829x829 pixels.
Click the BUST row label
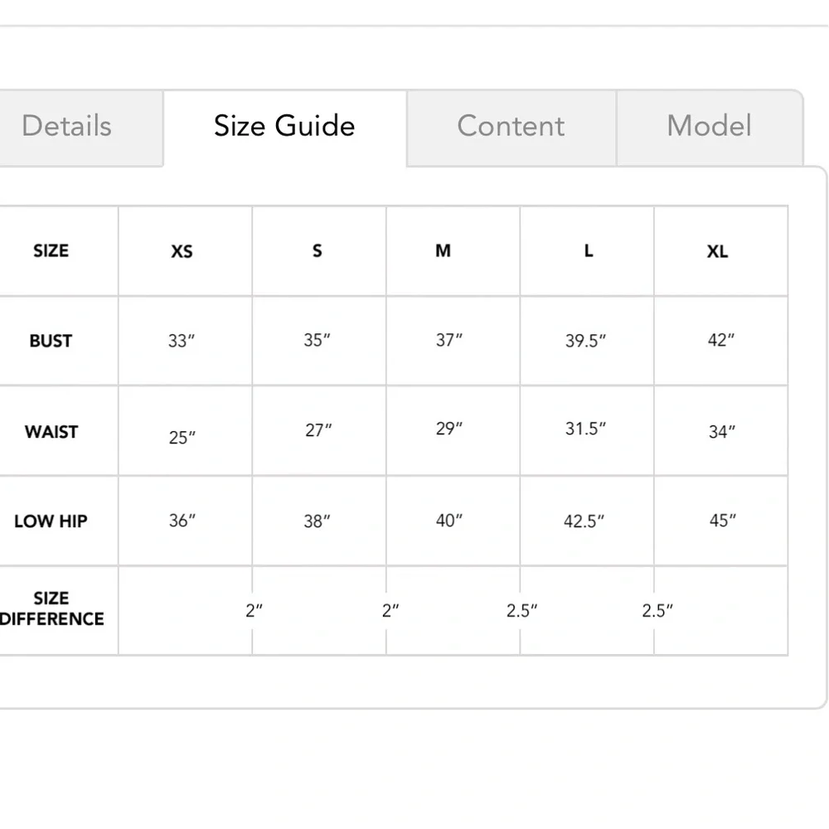(51, 341)
